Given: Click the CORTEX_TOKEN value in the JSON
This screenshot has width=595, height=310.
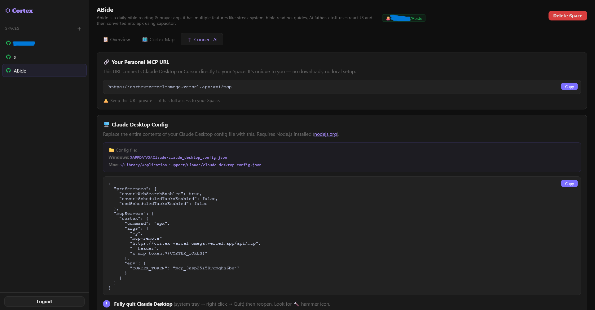Looking at the screenshot, I should click(x=206, y=268).
